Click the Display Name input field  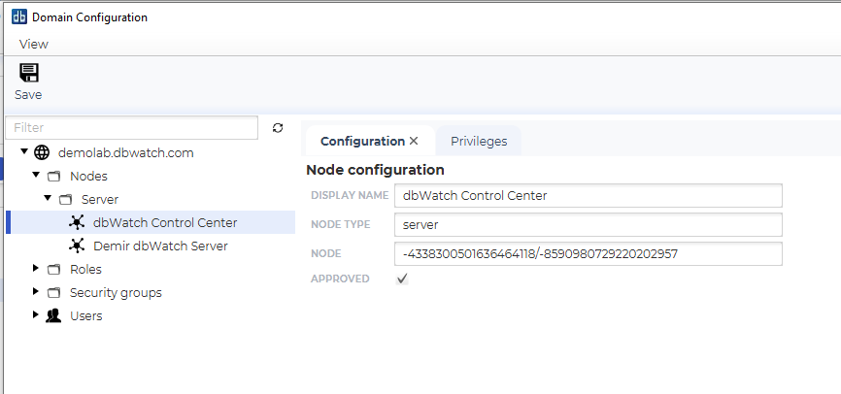click(x=588, y=196)
